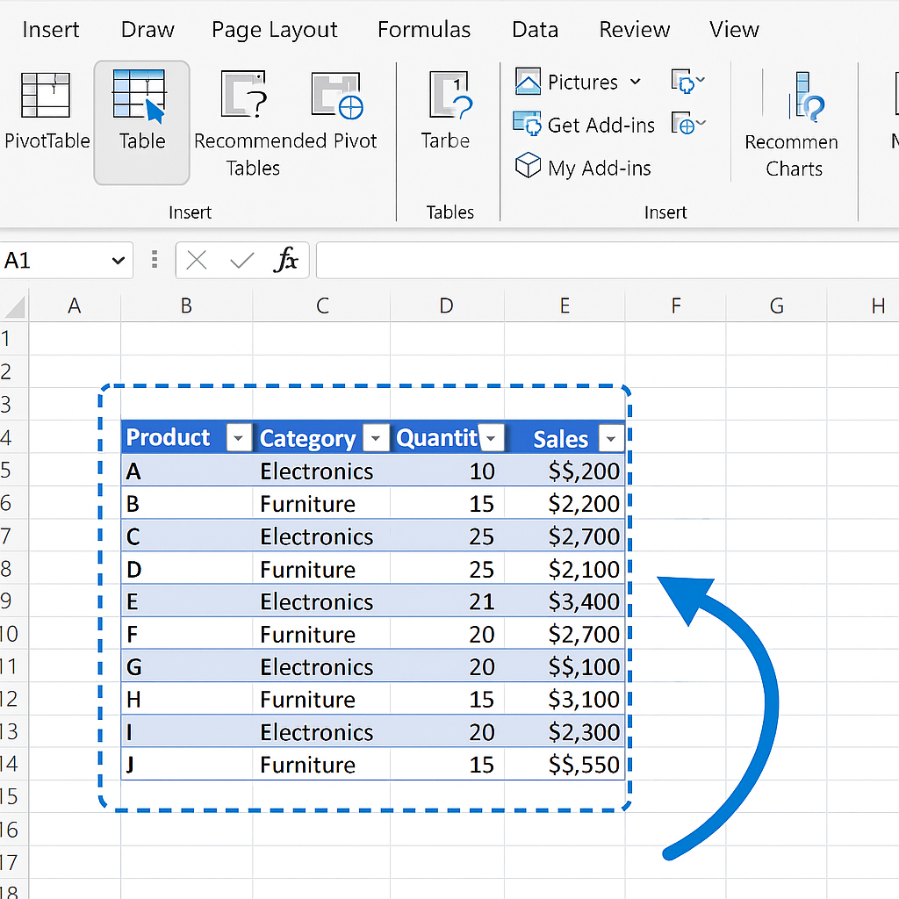This screenshot has height=899, width=899.
Task: Click the Electronics cell in product C row
Action: coord(321,536)
